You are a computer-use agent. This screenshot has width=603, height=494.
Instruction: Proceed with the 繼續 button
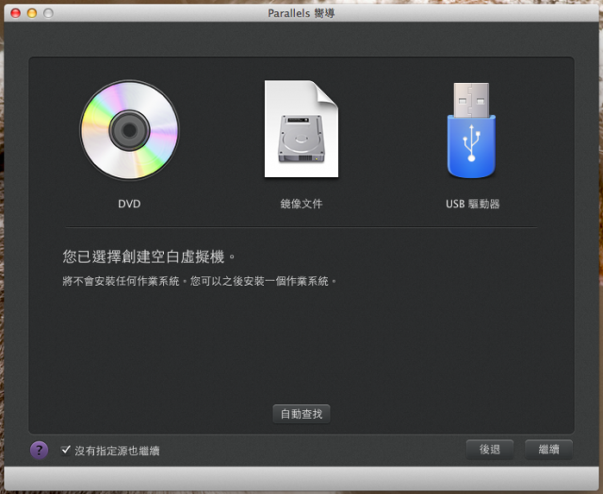click(548, 450)
